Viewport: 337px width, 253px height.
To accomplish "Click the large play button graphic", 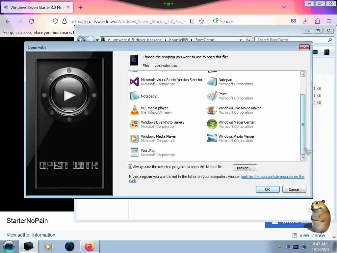I will pos(69,95).
